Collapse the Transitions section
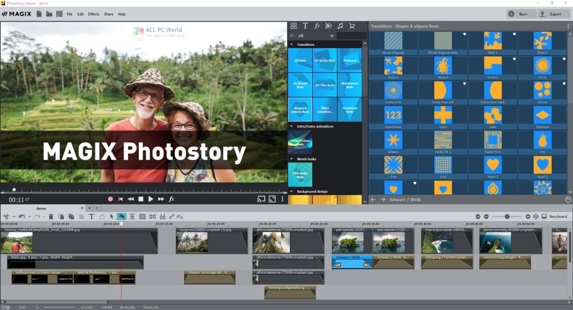The image size is (573, 310). (292, 45)
